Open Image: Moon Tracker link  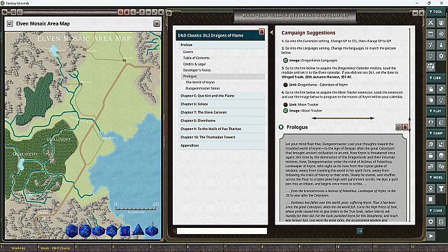point(302,111)
